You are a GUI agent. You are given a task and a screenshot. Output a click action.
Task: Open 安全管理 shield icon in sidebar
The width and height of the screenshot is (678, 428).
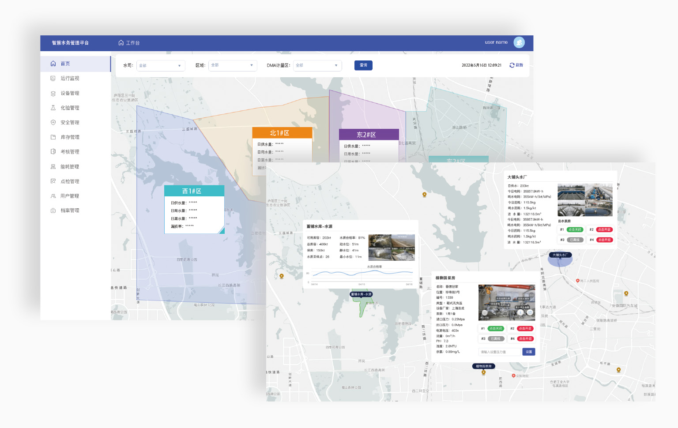tap(53, 123)
